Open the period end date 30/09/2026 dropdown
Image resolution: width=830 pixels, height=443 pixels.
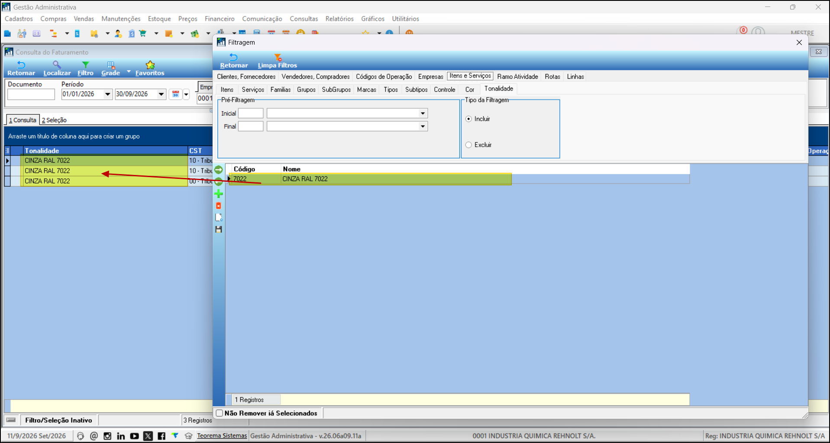point(161,94)
